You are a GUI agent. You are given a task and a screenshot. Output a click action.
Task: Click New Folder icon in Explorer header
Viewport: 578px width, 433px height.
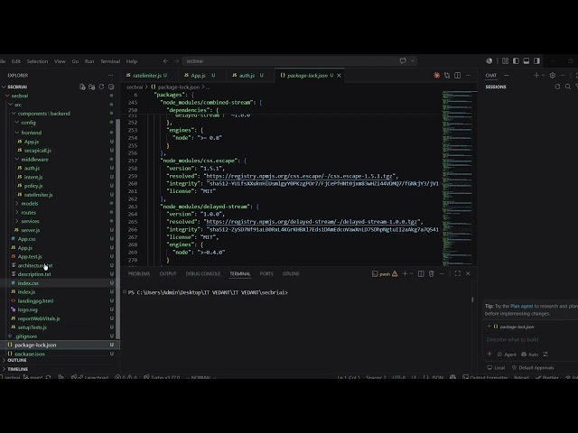[x=92, y=87]
